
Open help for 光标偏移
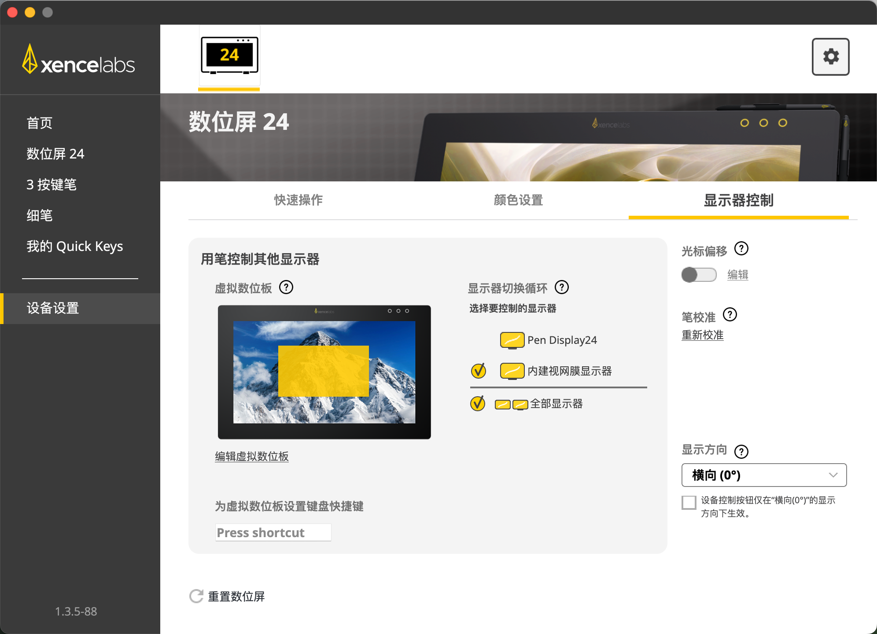(x=741, y=249)
